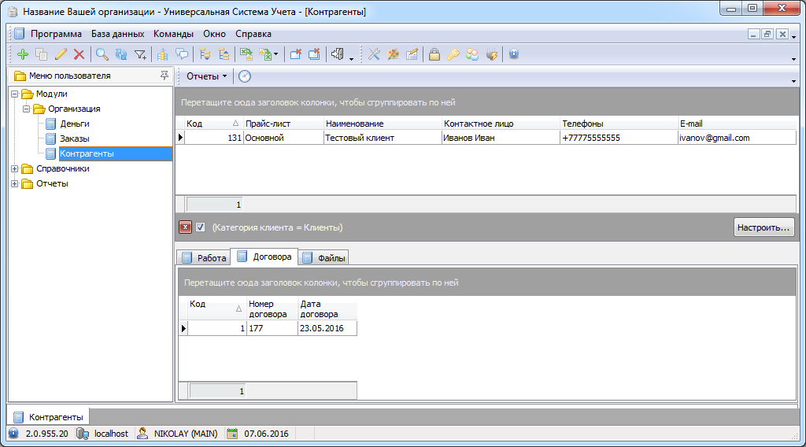
Task: Click the Настроить... button
Action: pos(763,227)
